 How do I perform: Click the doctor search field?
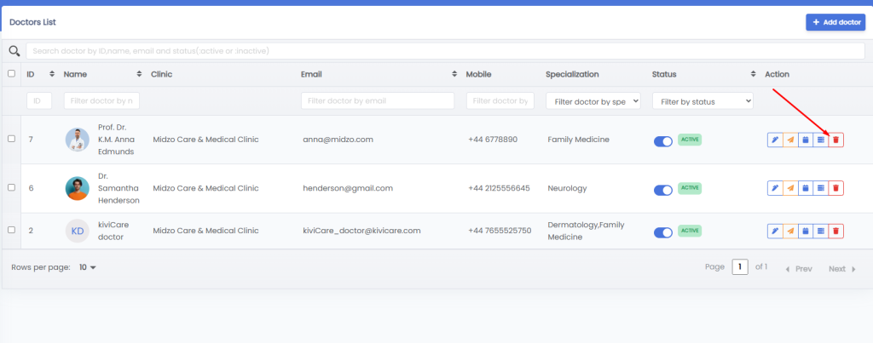coord(445,50)
